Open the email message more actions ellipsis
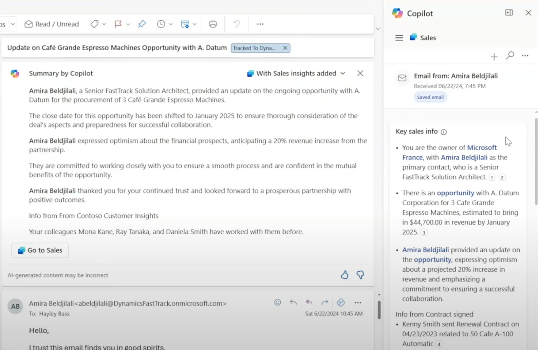Image resolution: width=538 pixels, height=350 pixels. point(358,303)
